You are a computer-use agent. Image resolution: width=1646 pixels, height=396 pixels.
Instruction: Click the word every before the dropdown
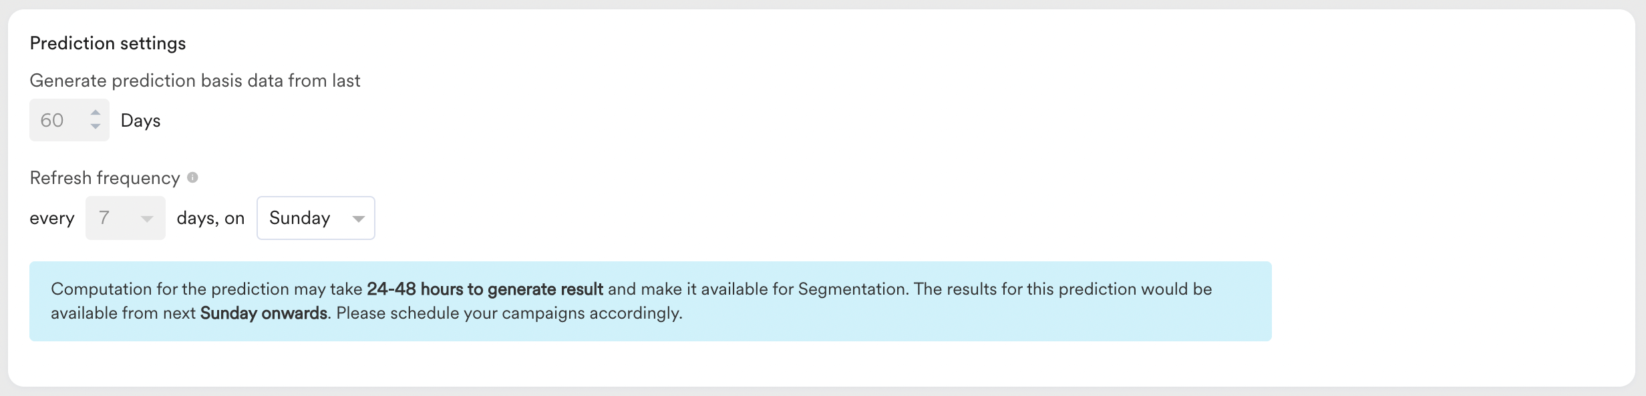pos(52,219)
